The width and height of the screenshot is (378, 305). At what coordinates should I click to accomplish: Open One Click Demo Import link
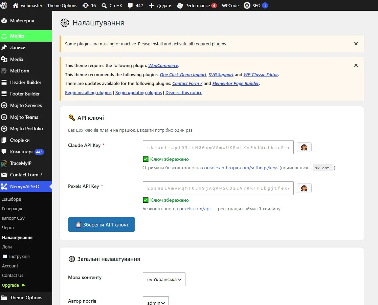(x=183, y=74)
